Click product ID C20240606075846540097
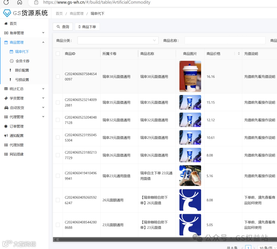 pos(81,76)
